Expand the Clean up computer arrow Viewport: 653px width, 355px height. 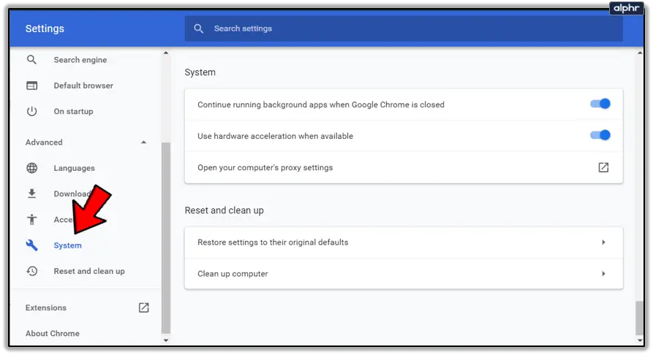click(x=603, y=274)
